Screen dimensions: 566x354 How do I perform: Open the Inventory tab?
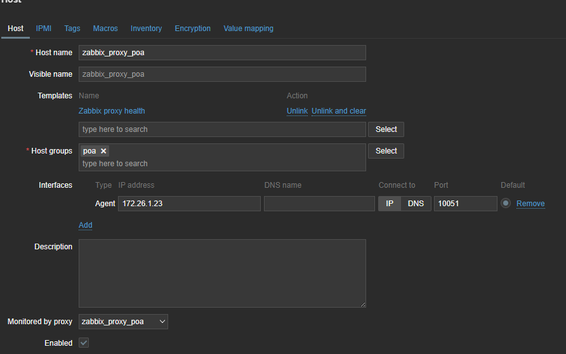pyautogui.click(x=146, y=29)
